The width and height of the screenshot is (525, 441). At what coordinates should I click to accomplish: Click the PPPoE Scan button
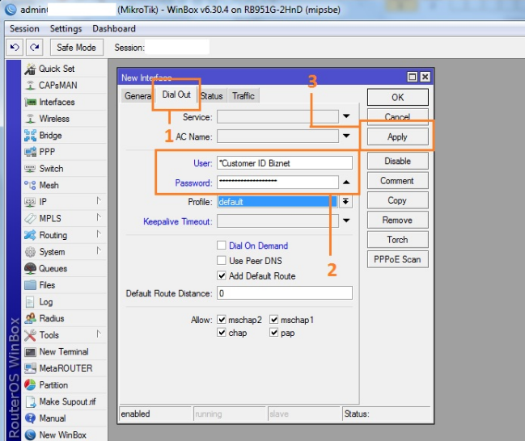(x=398, y=259)
